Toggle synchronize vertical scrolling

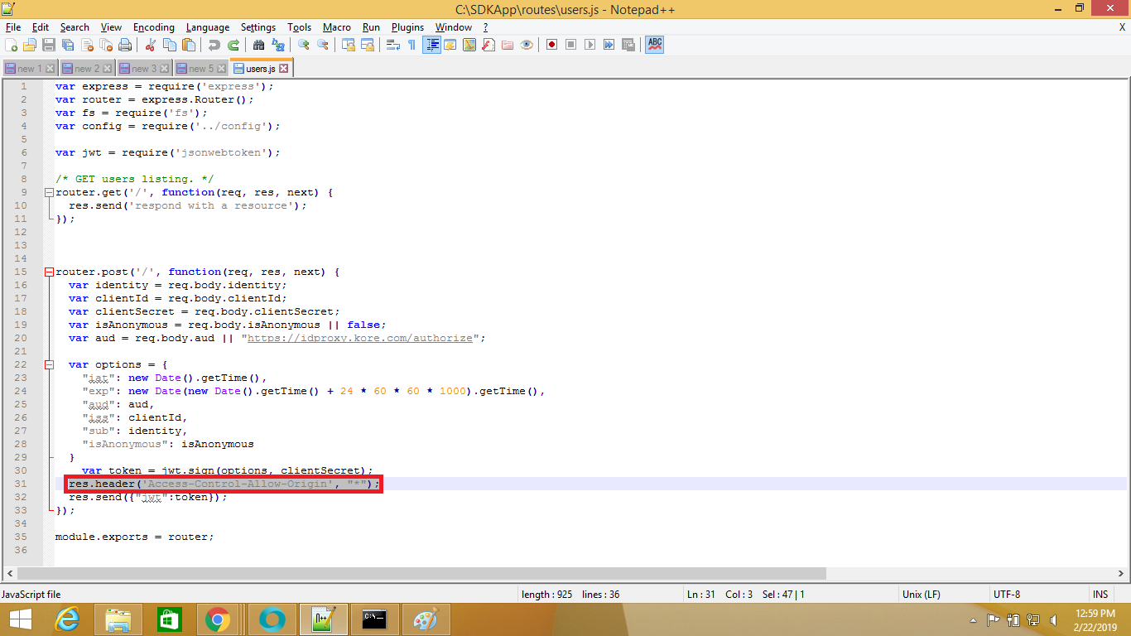(x=348, y=45)
